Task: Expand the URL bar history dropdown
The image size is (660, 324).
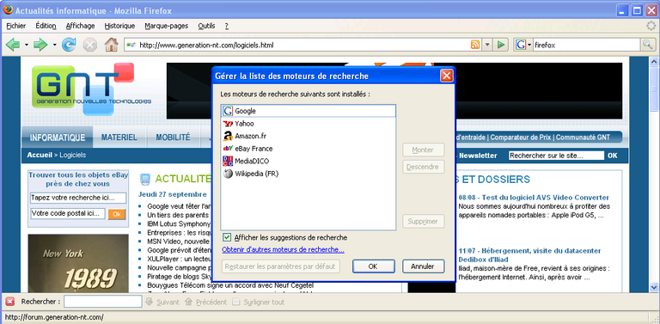Action: pos(487,45)
